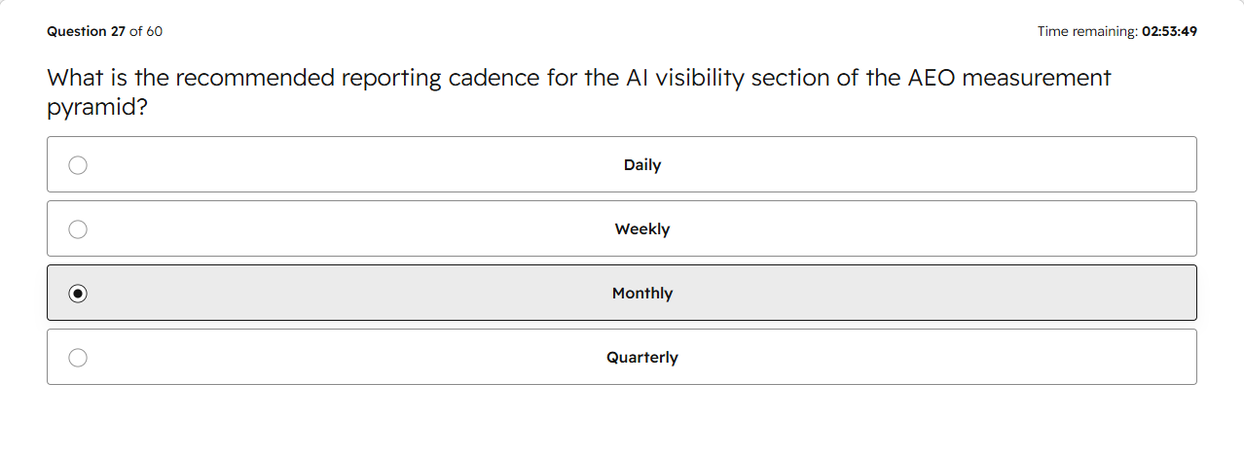Choose the Quarterly radio button
1244x453 pixels.
click(x=78, y=358)
